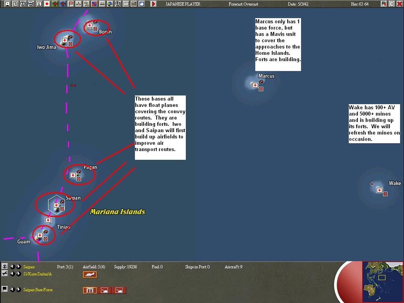Click the 'Hex: 63 64' status text
The height and width of the screenshot is (303, 404).
coord(360,4)
